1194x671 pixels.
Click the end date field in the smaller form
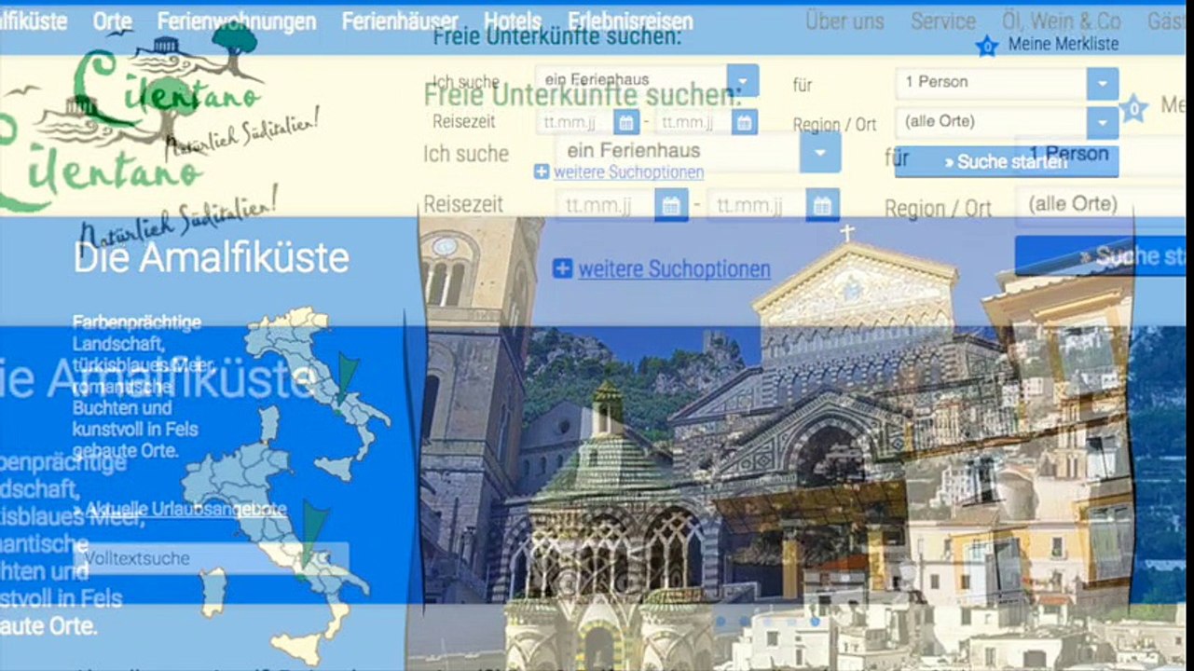click(693, 122)
